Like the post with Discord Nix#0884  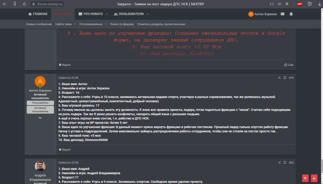(x=289, y=65)
